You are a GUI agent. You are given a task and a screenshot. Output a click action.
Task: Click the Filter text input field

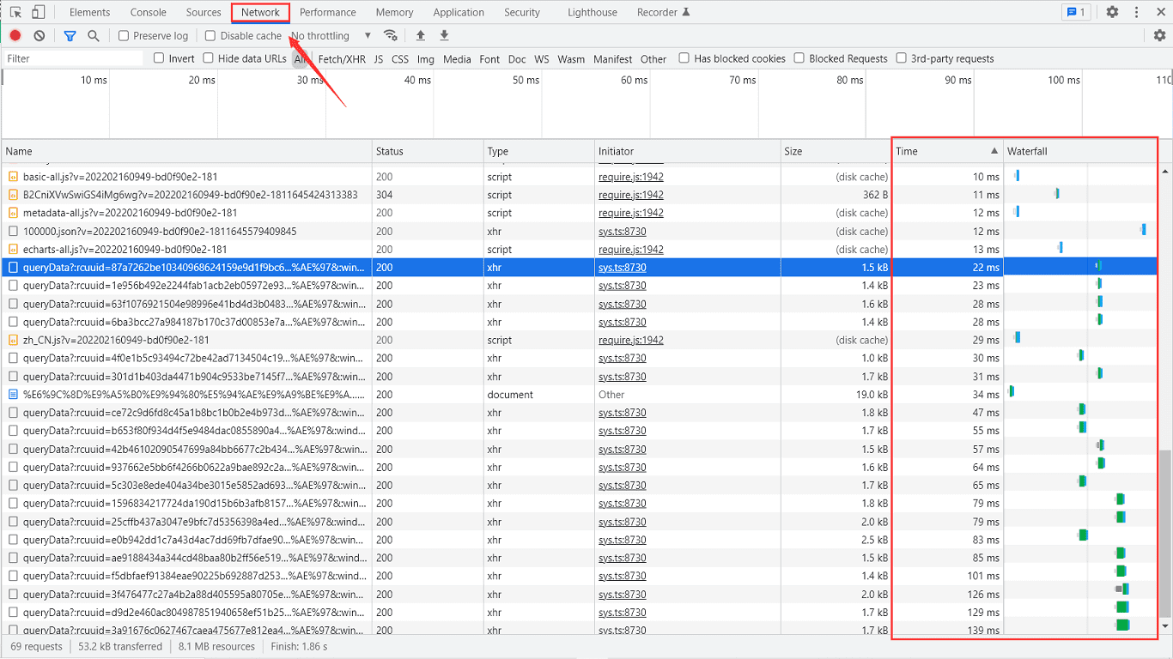(x=73, y=58)
